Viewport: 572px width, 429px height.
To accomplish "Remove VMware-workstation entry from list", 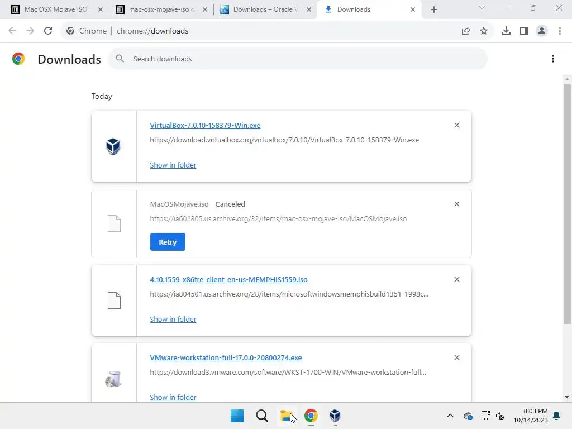I will pos(457,357).
